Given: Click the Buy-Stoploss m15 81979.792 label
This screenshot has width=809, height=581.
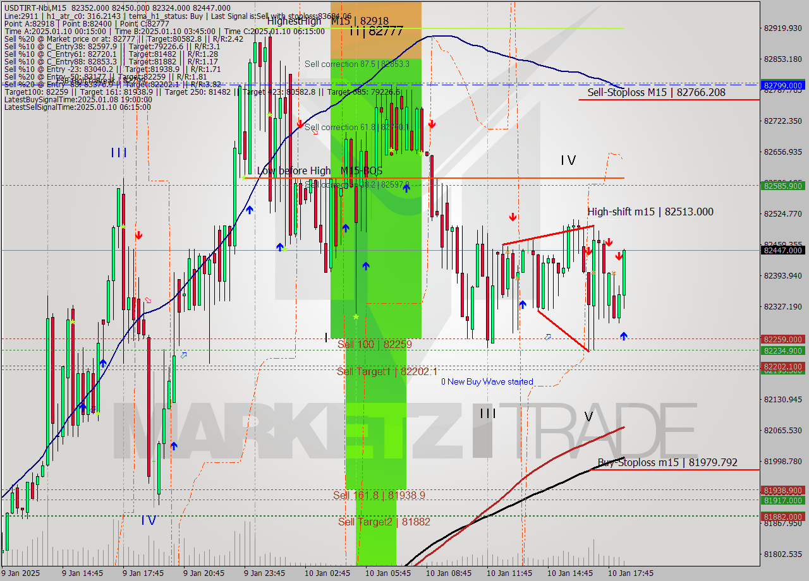Looking at the screenshot, I should pos(667,462).
